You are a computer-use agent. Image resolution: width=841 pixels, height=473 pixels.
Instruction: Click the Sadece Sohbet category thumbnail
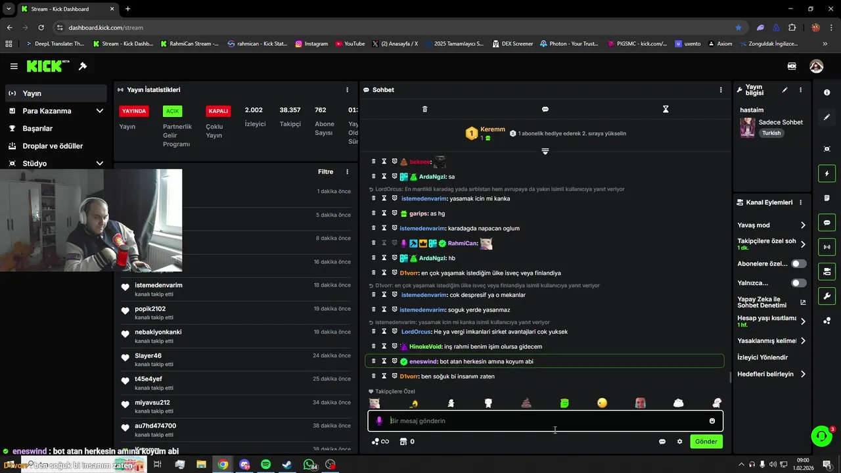(x=748, y=127)
